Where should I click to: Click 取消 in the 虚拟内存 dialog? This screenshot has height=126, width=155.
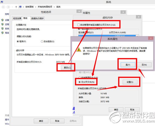(132, 110)
